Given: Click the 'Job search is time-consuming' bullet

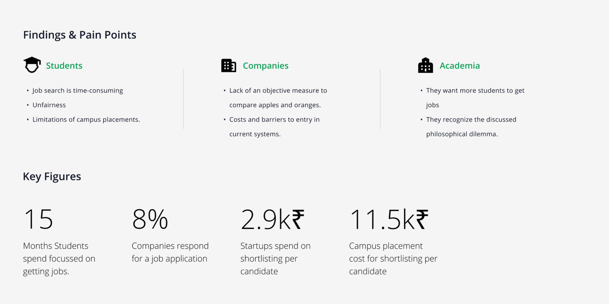Looking at the screenshot, I should [78, 91].
